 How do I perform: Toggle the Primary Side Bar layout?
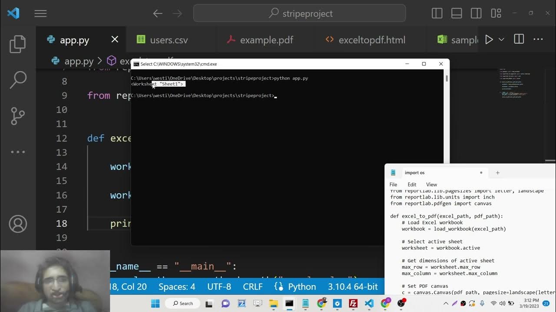pyautogui.click(x=437, y=13)
